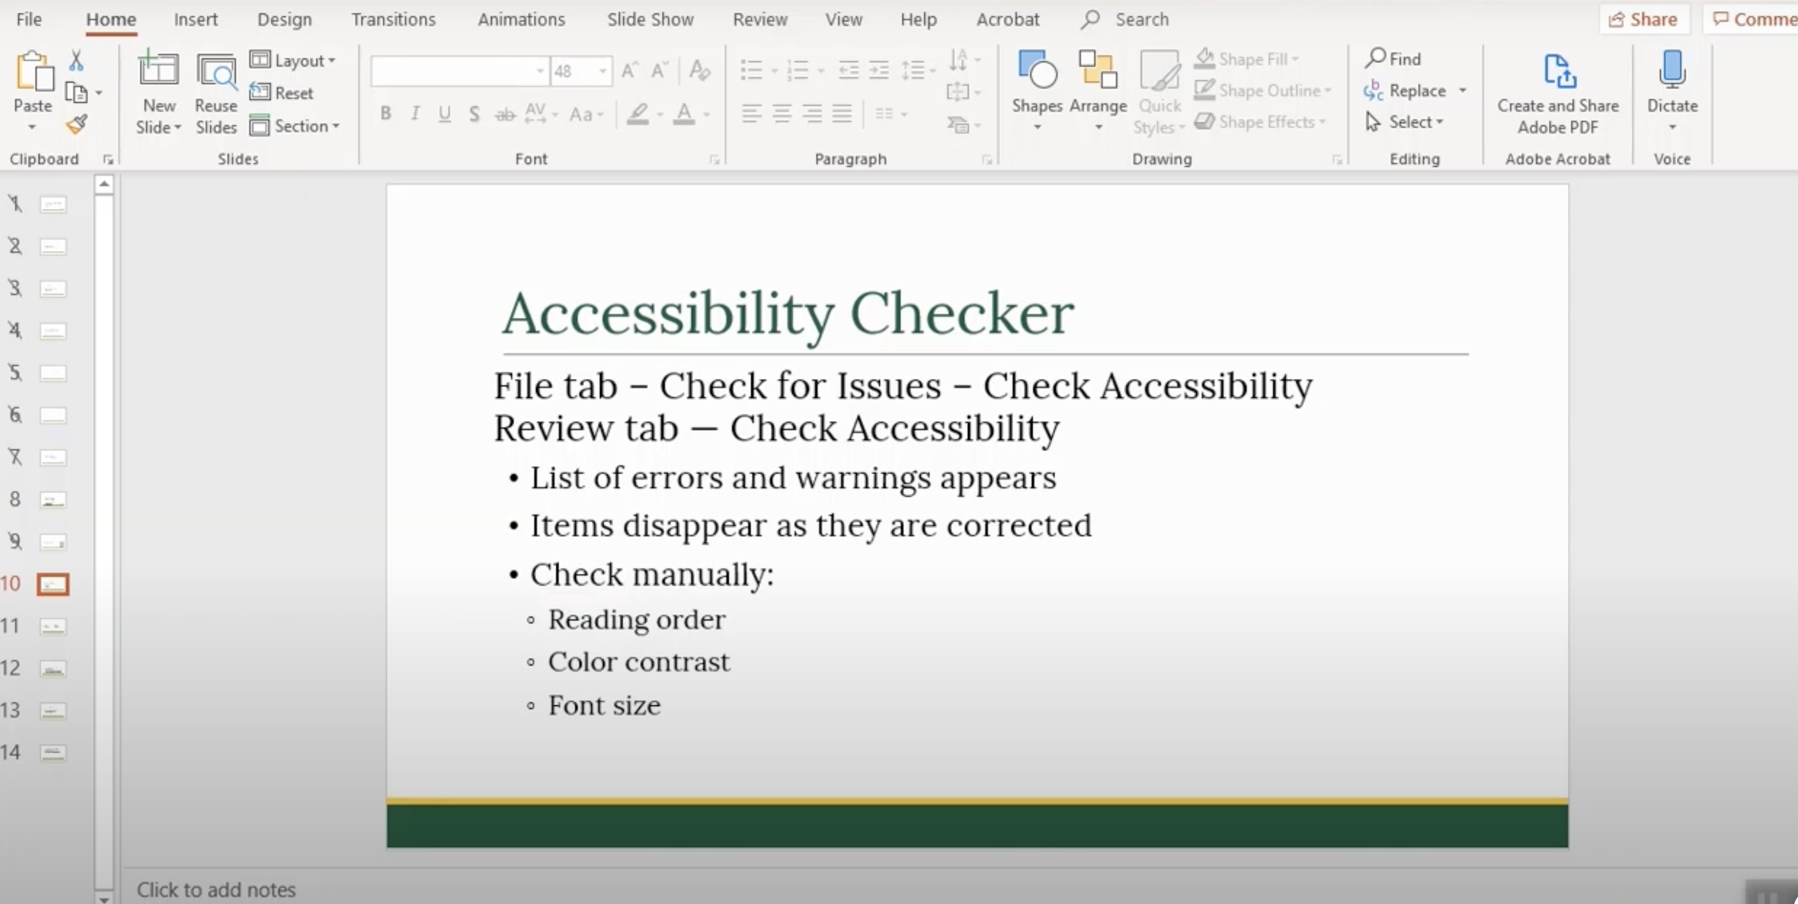
Task: Activate the Format Painter brush
Action: 76,124
